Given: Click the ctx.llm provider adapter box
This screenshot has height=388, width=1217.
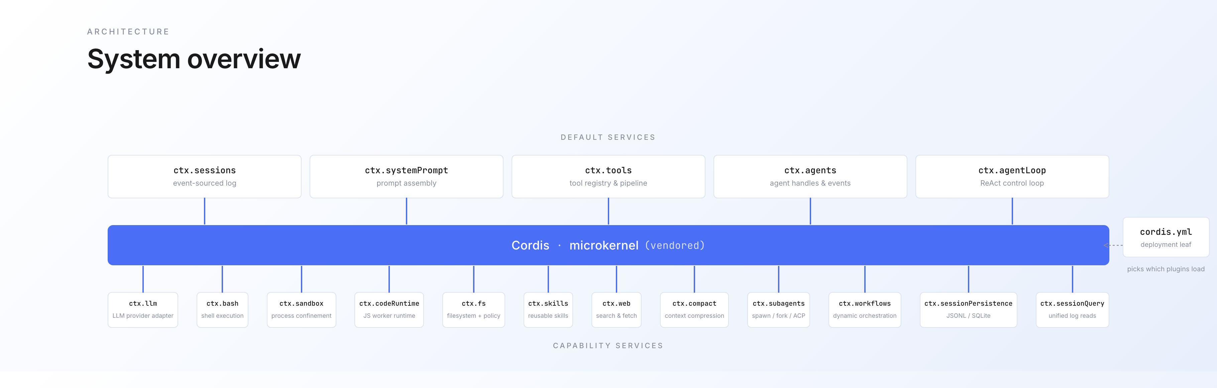Looking at the screenshot, I should (x=143, y=309).
